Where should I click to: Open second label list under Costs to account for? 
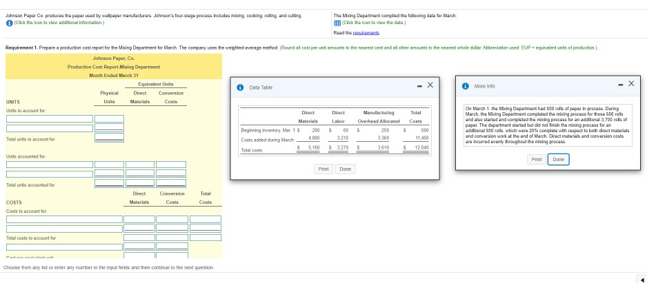[64, 229]
